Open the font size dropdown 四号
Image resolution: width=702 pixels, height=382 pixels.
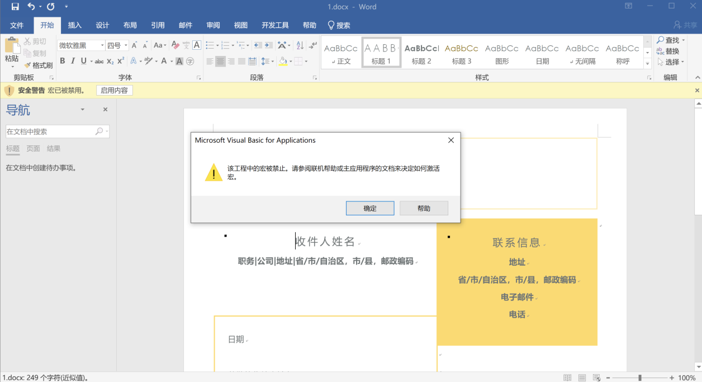[126, 45]
